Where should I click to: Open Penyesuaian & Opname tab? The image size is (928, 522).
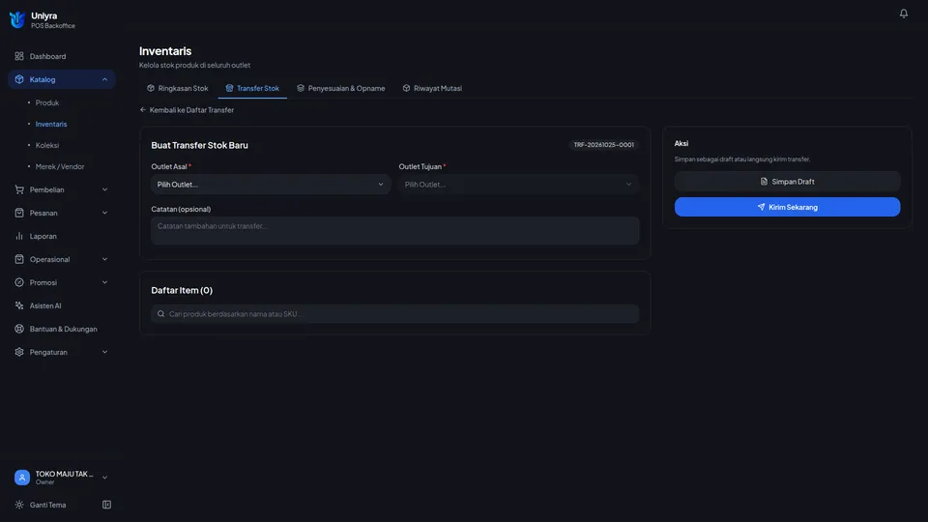click(x=341, y=88)
